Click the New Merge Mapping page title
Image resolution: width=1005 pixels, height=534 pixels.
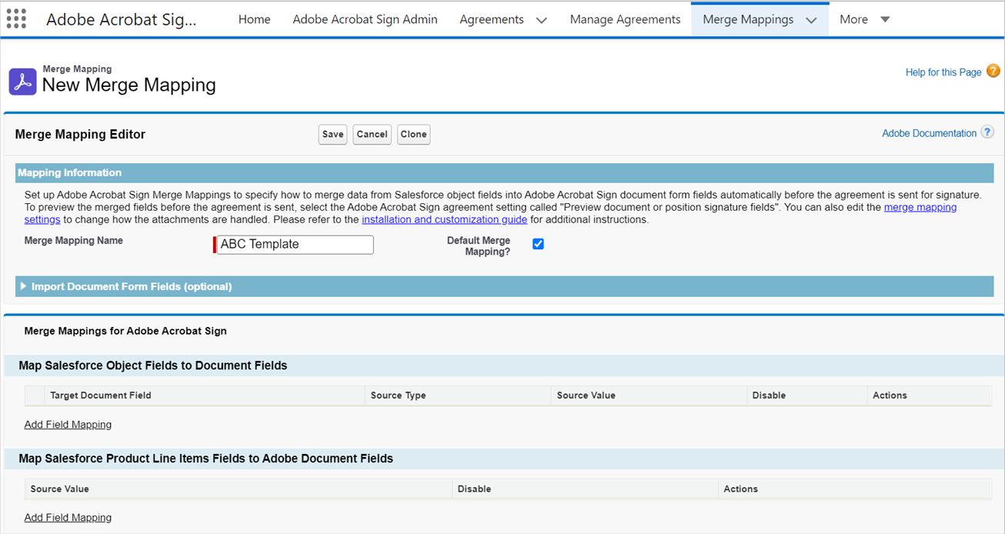(129, 85)
